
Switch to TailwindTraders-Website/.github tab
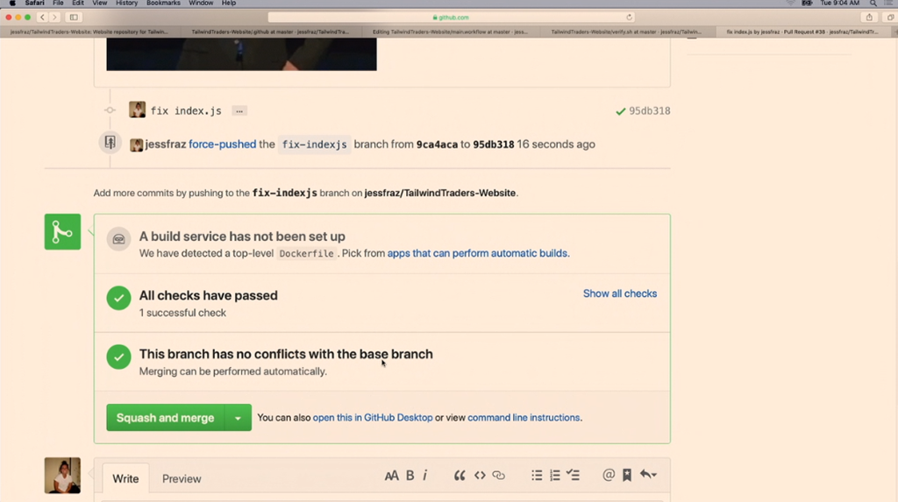(270, 32)
